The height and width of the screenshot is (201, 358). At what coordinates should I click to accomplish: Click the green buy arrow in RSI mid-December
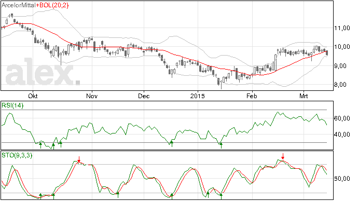point(172,143)
